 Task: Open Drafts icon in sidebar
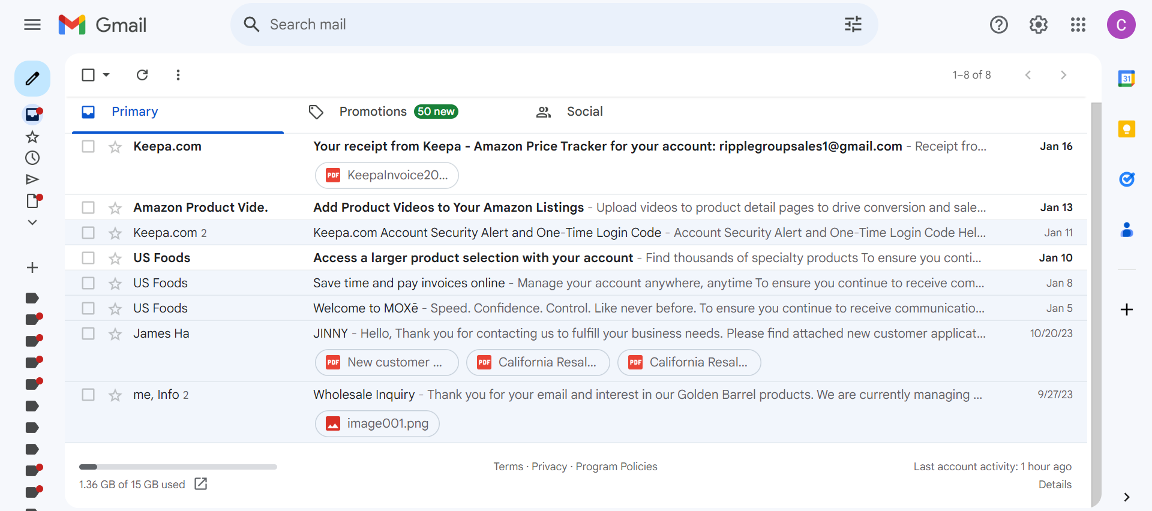click(32, 201)
